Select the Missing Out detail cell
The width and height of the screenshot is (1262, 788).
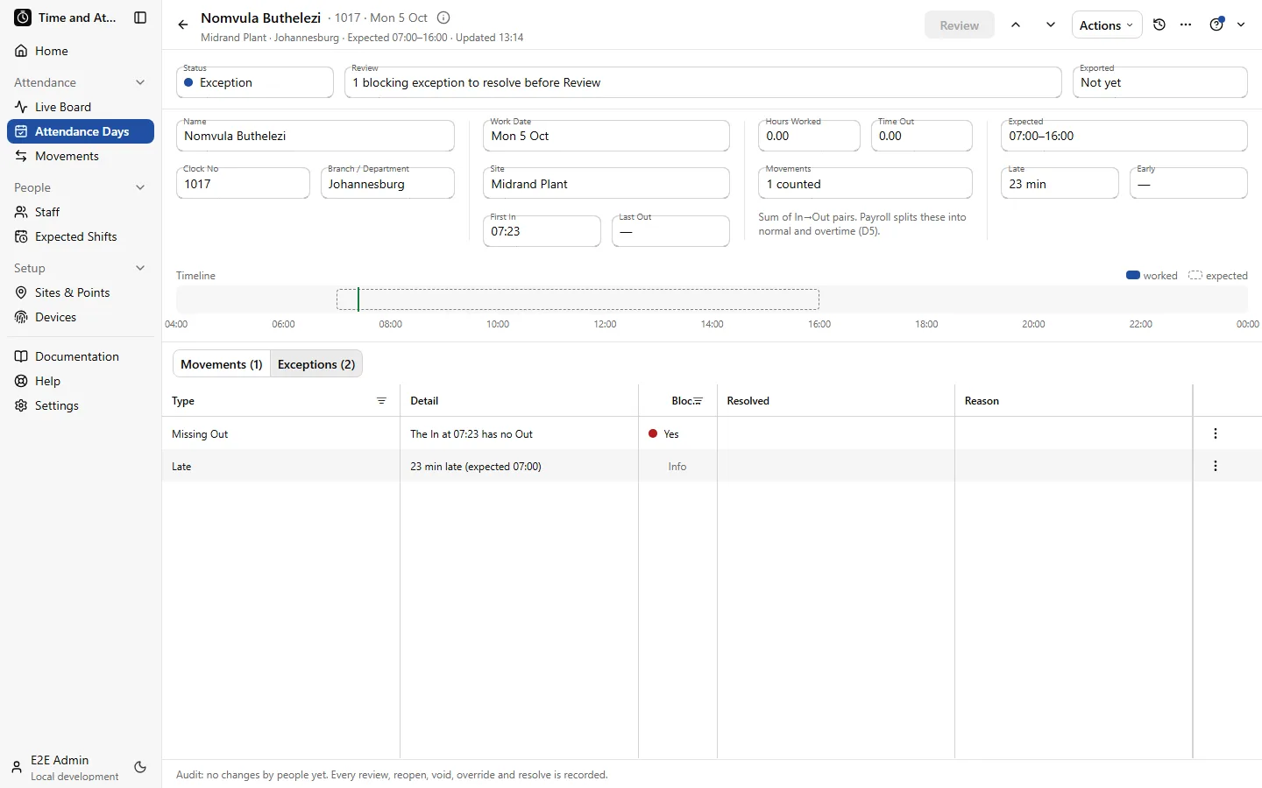pyautogui.click(x=519, y=433)
